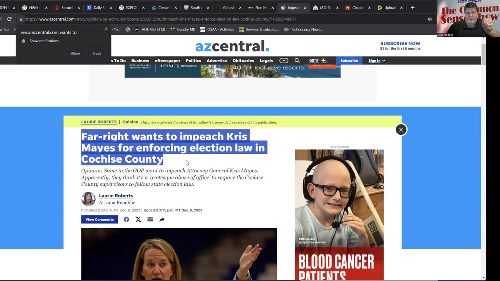Allow azcentral notifications
The width and height of the screenshot is (500, 281).
click(x=75, y=53)
